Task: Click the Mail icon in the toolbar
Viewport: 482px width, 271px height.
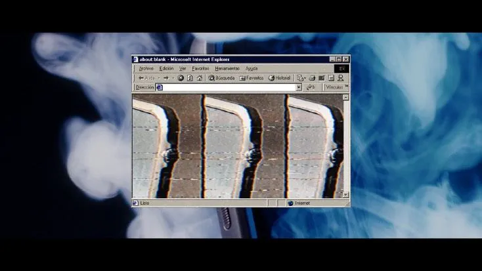Action: pyautogui.click(x=301, y=78)
